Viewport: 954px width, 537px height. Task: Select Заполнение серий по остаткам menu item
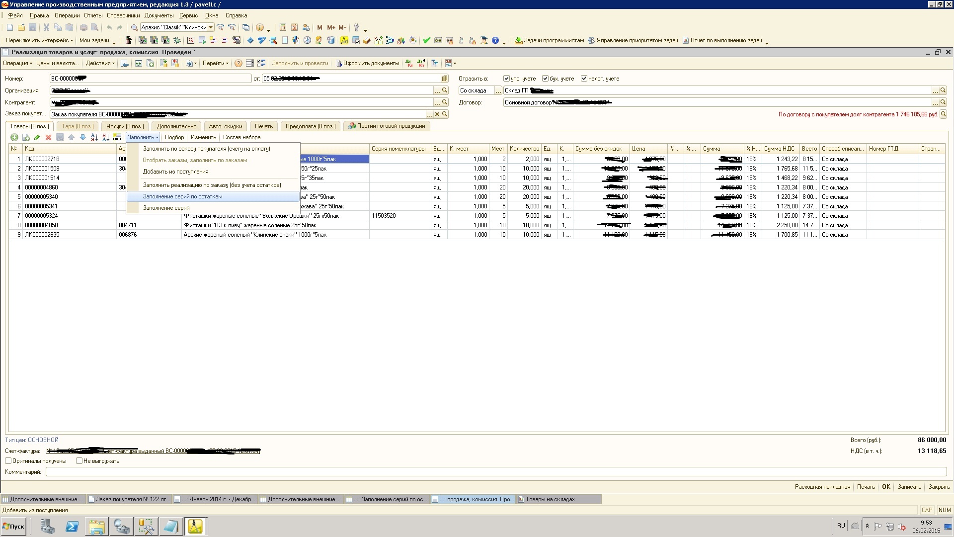[x=182, y=196]
